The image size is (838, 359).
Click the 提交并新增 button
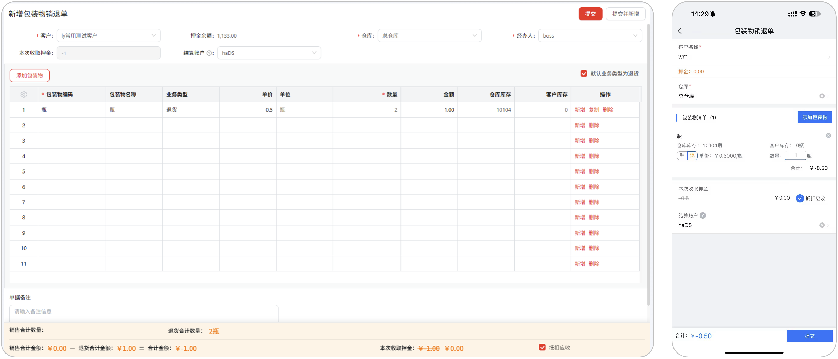625,14
